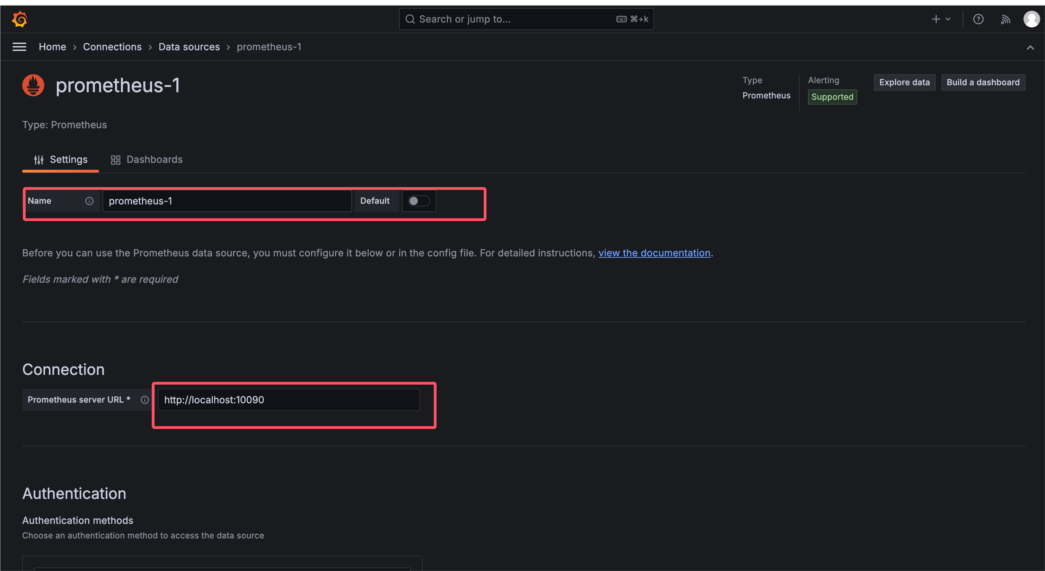Click the Connection section heading
Image resolution: width=1045 pixels, height=571 pixels.
pos(63,369)
